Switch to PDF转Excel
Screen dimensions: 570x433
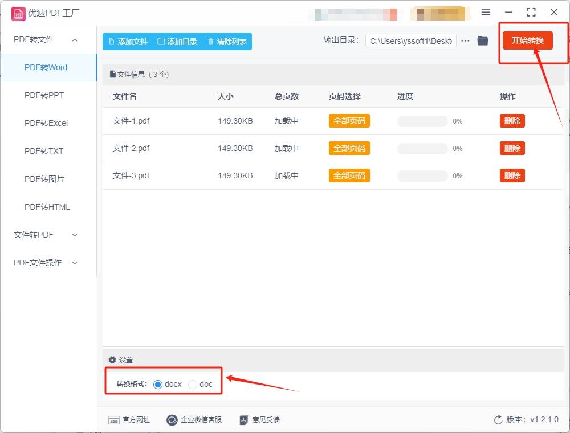pyautogui.click(x=46, y=123)
